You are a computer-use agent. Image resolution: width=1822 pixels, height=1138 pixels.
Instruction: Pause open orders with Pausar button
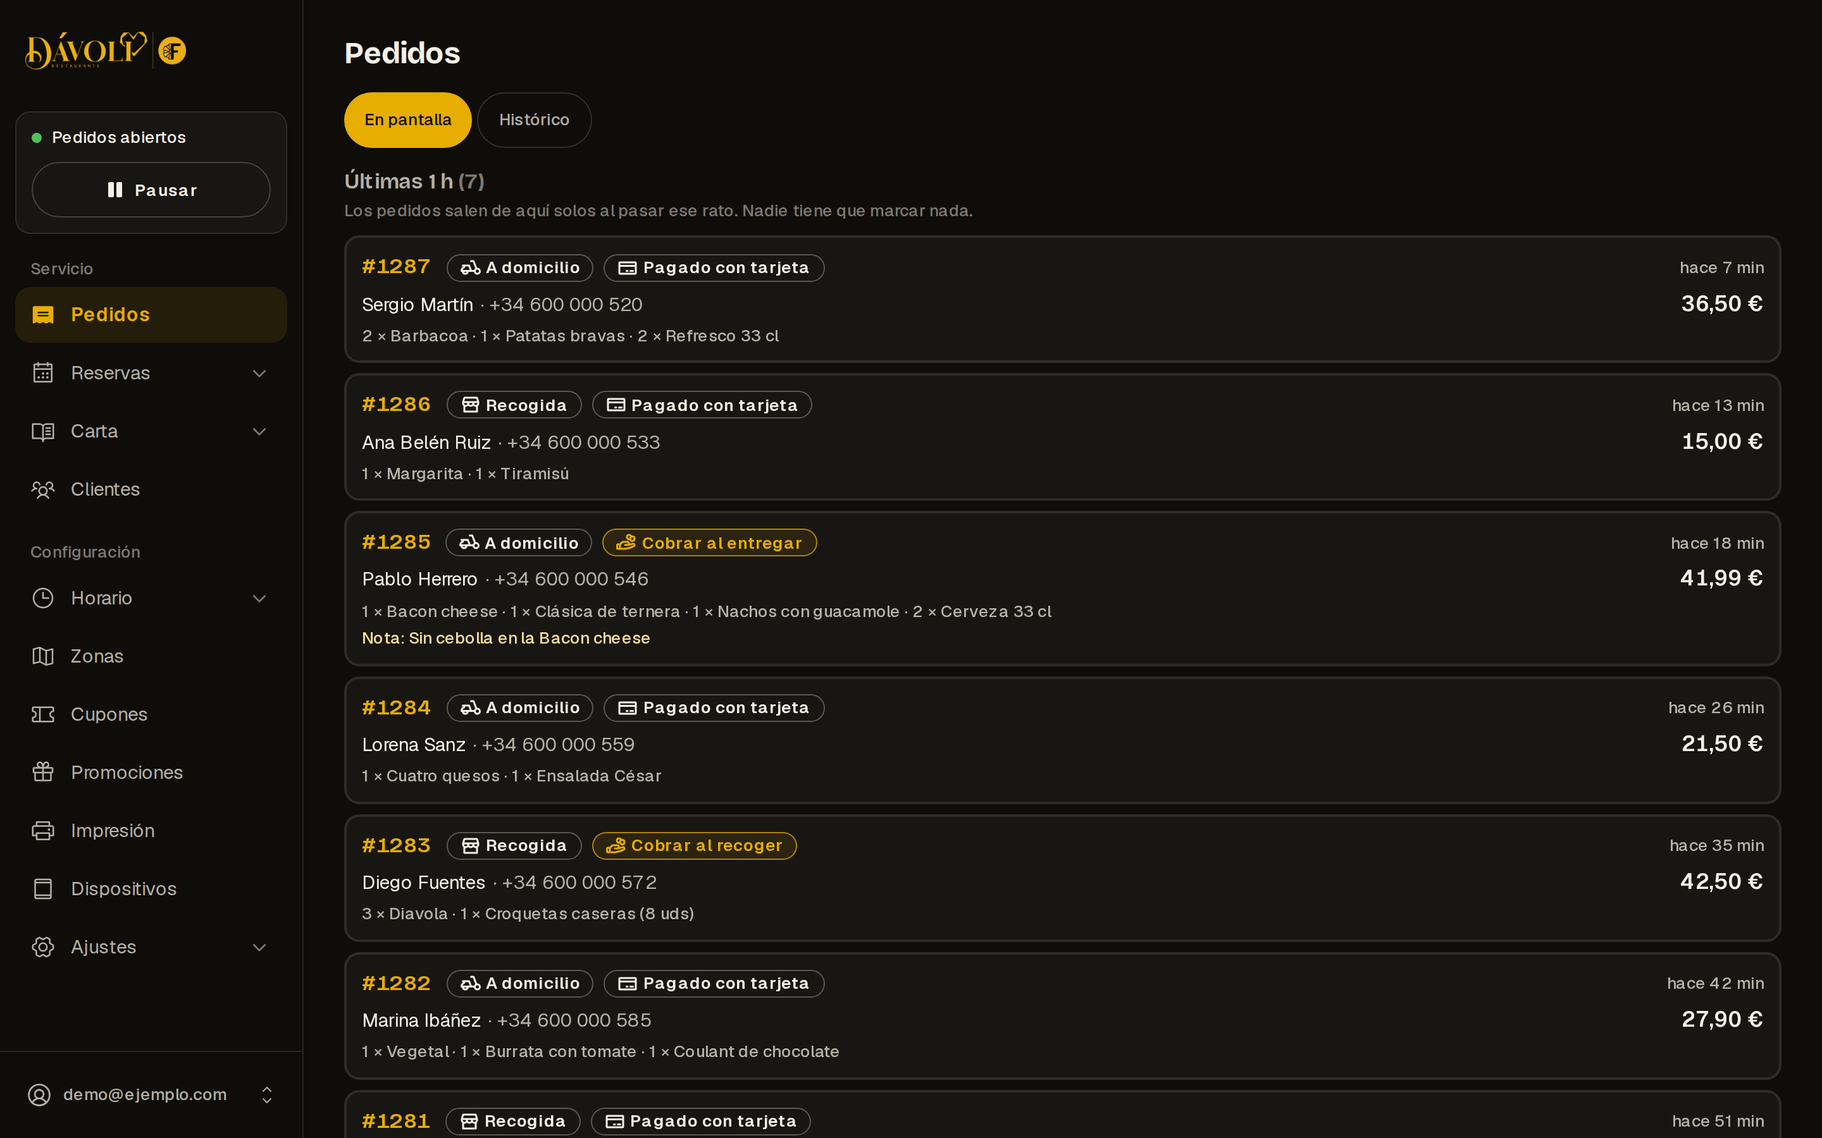point(151,190)
